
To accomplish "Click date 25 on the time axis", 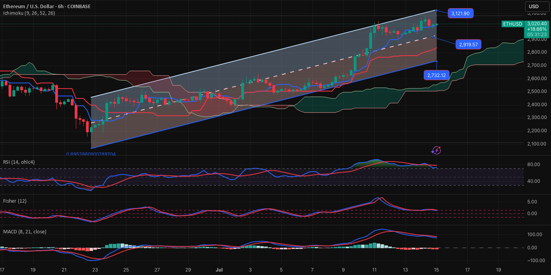I will click(x=126, y=269).
